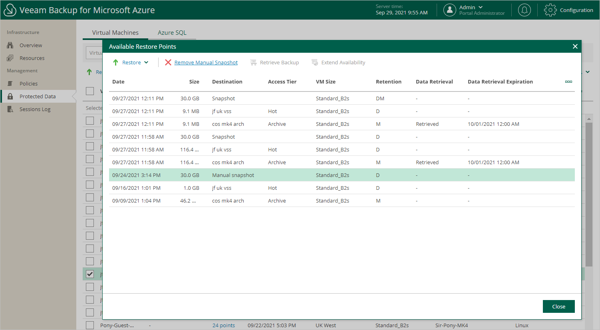
Task: Uncheck the checked VM row checkbox
Action: click(90, 274)
